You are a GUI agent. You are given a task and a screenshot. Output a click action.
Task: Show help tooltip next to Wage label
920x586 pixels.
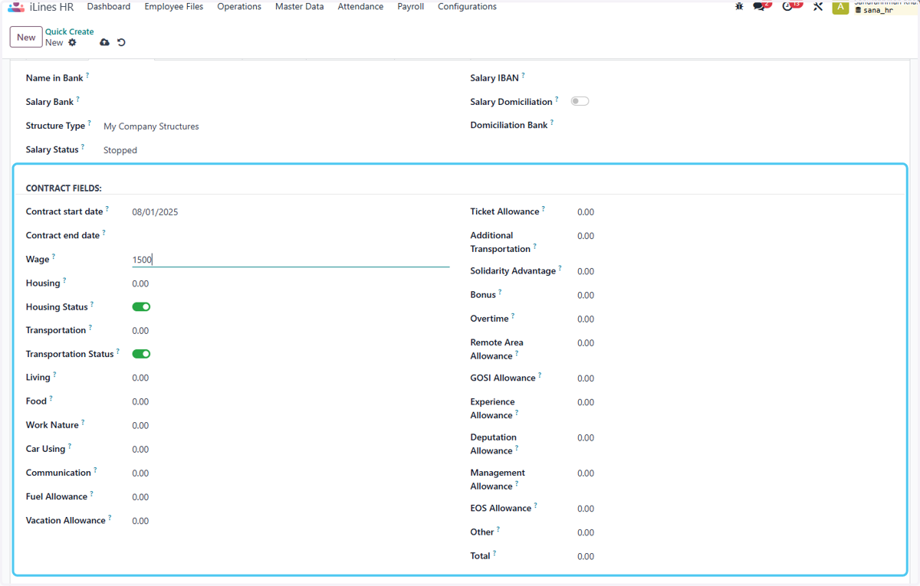[54, 257]
